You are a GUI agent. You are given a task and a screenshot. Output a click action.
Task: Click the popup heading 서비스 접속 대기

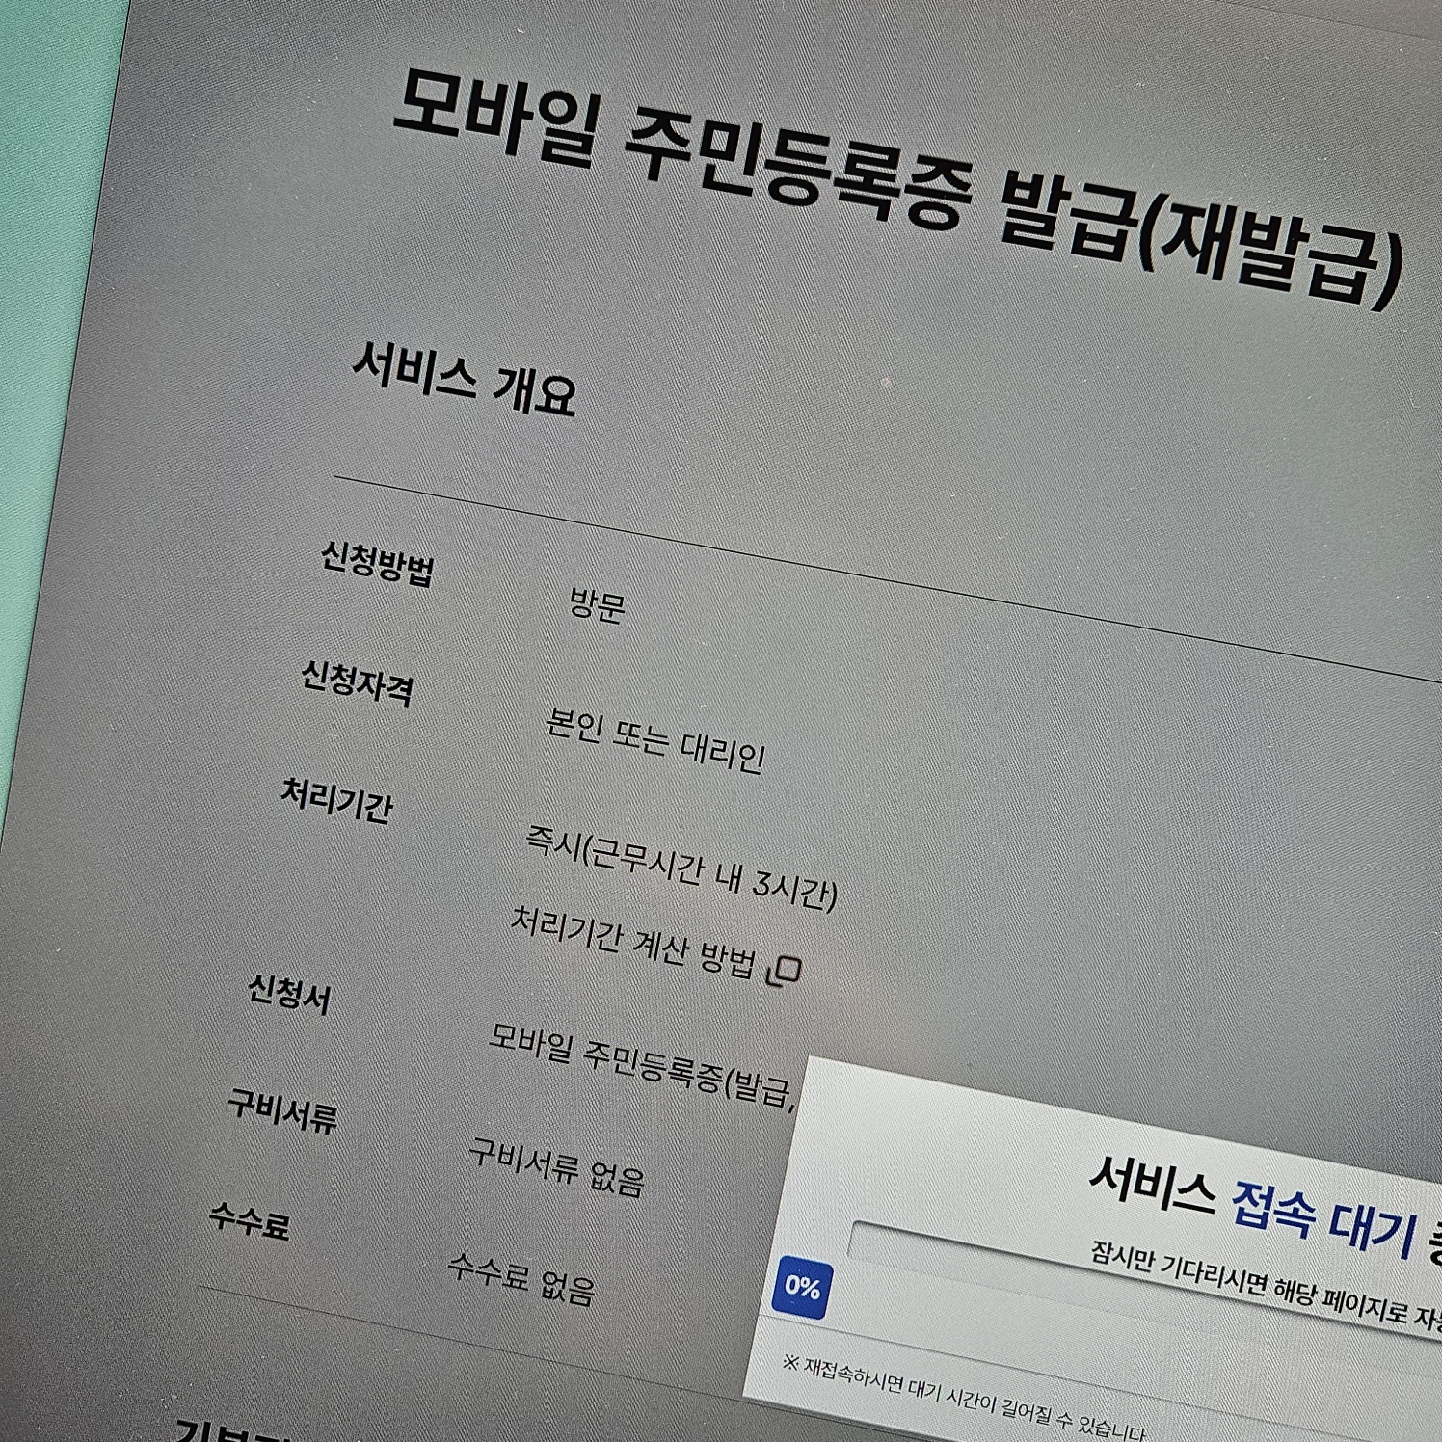(x=1253, y=1208)
